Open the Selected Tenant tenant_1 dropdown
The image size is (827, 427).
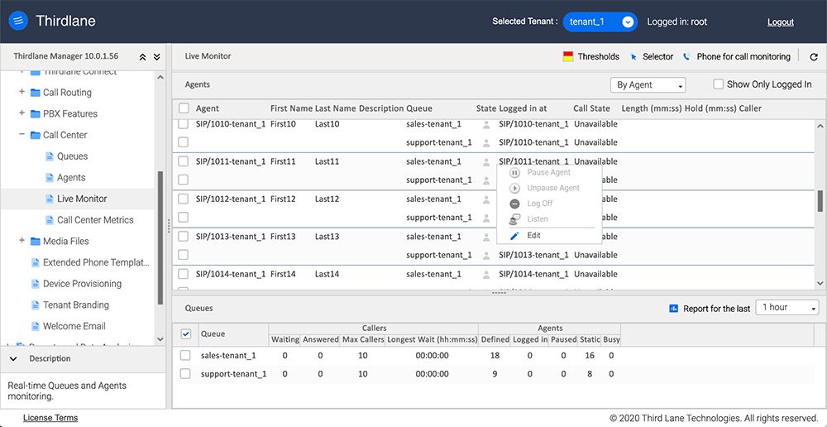tap(600, 22)
